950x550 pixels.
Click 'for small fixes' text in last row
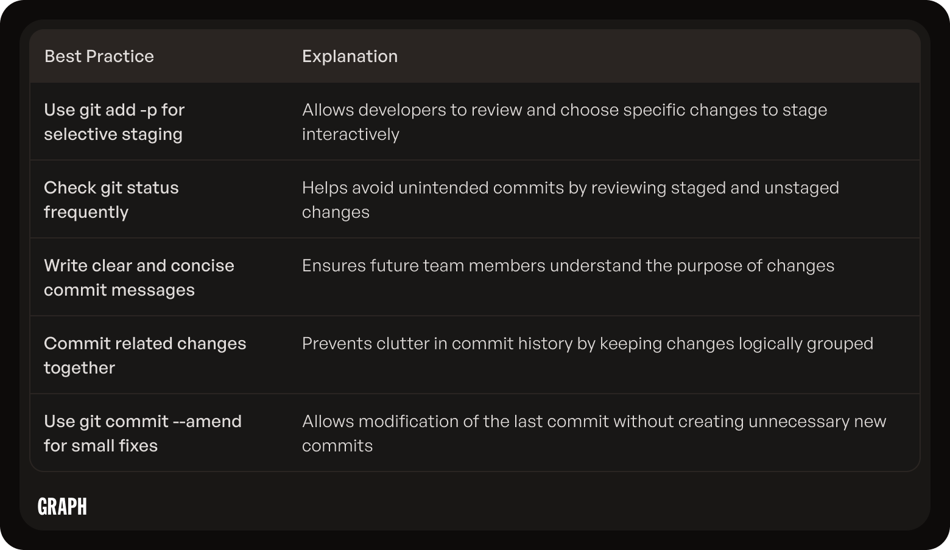(x=100, y=446)
